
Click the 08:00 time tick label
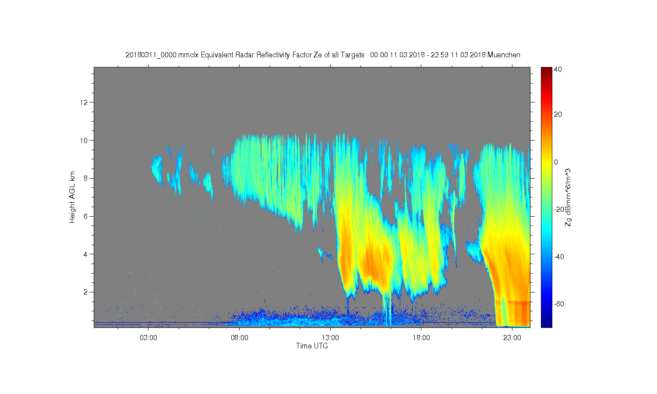(240, 338)
